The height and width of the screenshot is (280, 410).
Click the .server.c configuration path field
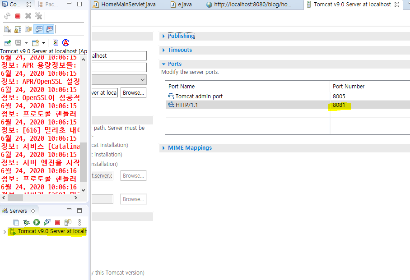102,175
